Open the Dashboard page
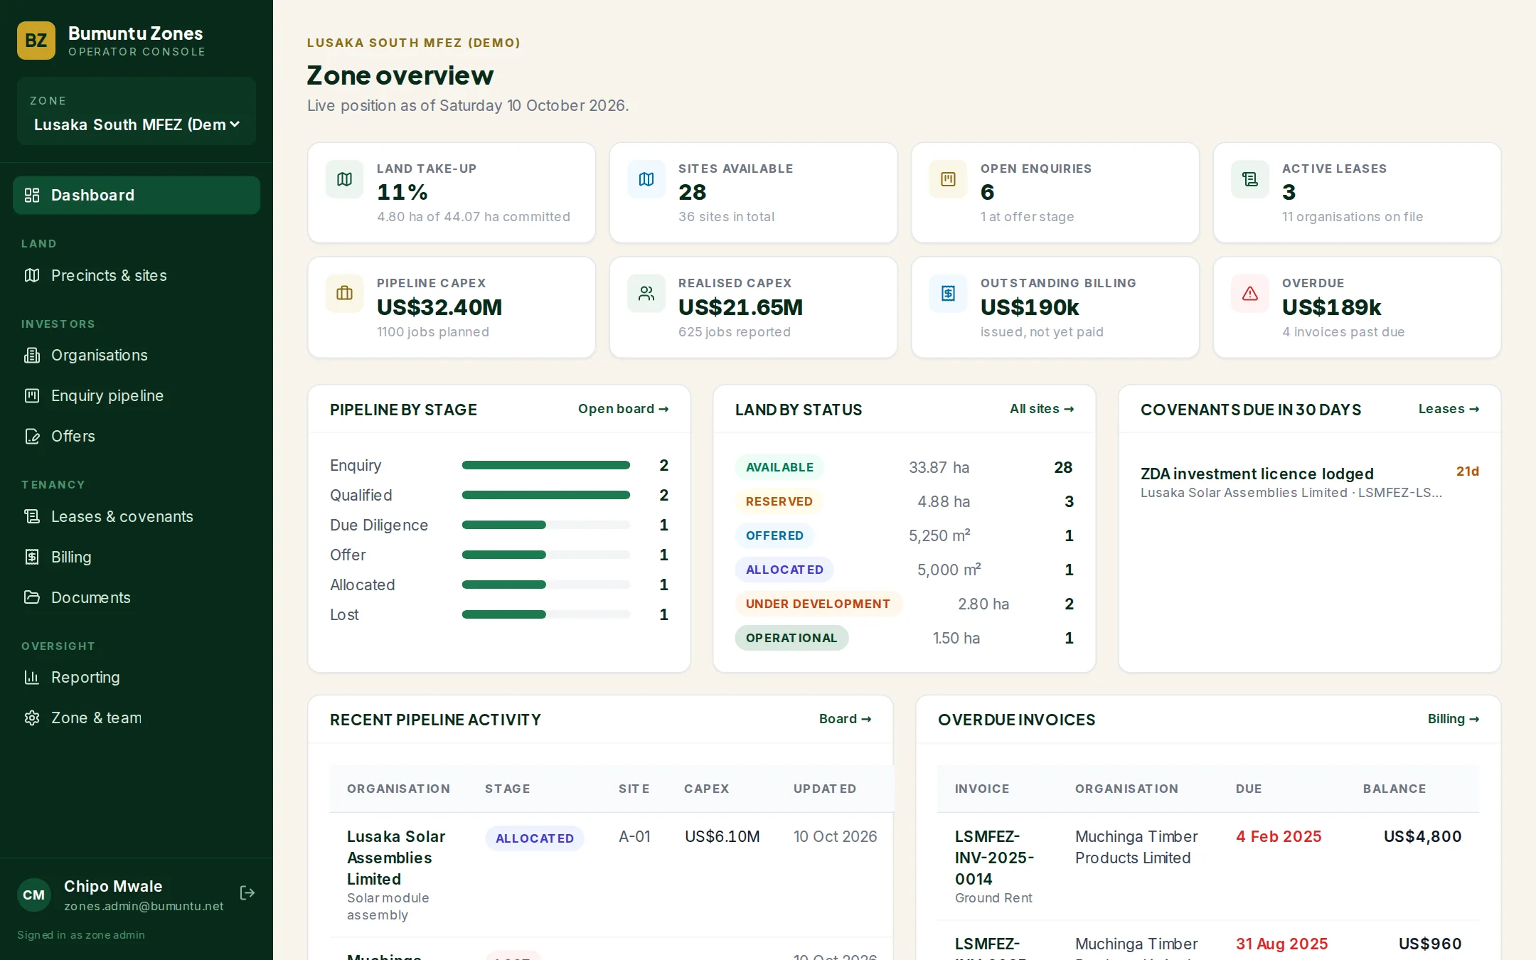Screen dimensions: 1536x960 pyautogui.click(x=137, y=195)
